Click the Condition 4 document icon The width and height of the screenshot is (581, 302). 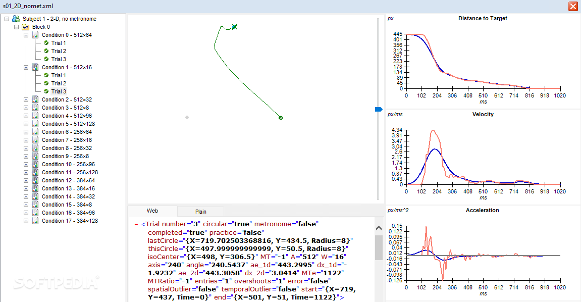(x=35, y=116)
